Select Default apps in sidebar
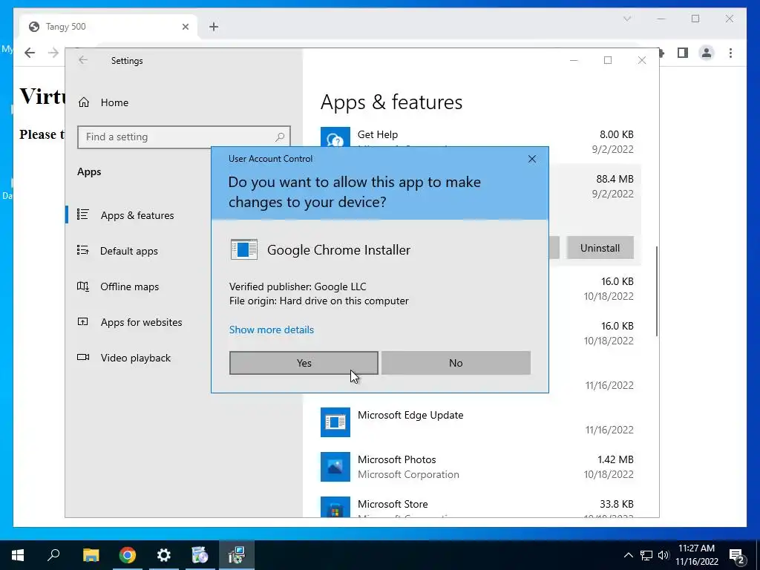Screen dimensions: 760x570 [129, 251]
